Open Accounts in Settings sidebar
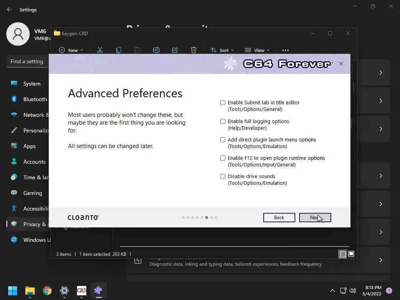Viewport: 400px width, 300px height. [28, 162]
